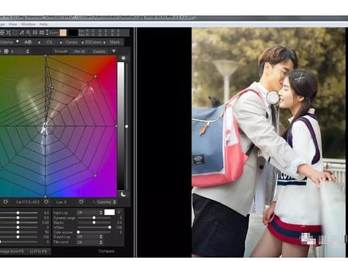Click the vertical luminance slider handle
Viewport: 348px width, 261px height.
point(126,126)
